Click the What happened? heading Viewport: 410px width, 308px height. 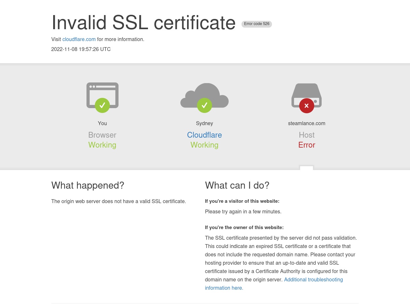(x=88, y=185)
